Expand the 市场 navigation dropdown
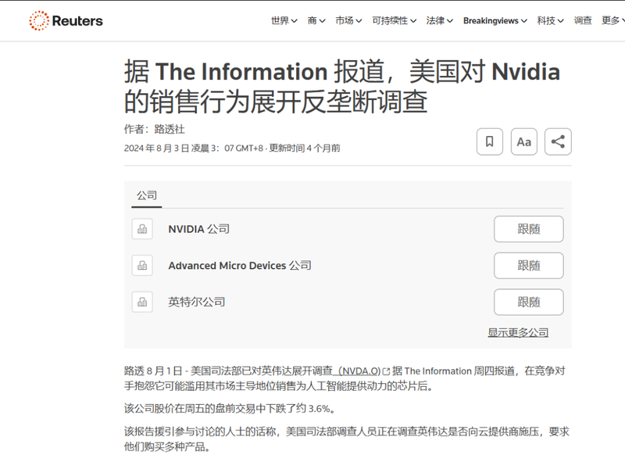This screenshot has height=462, width=625. click(x=348, y=21)
